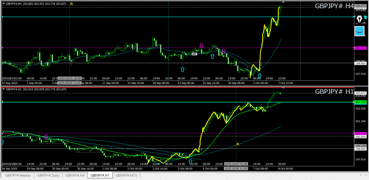Click the white pen nib icon
The width and height of the screenshot is (369, 180).
point(359,18)
